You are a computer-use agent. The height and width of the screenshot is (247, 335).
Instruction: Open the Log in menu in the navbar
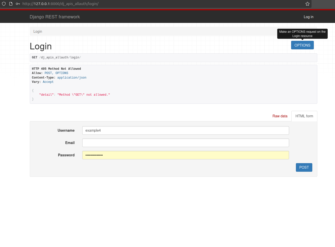(x=309, y=17)
